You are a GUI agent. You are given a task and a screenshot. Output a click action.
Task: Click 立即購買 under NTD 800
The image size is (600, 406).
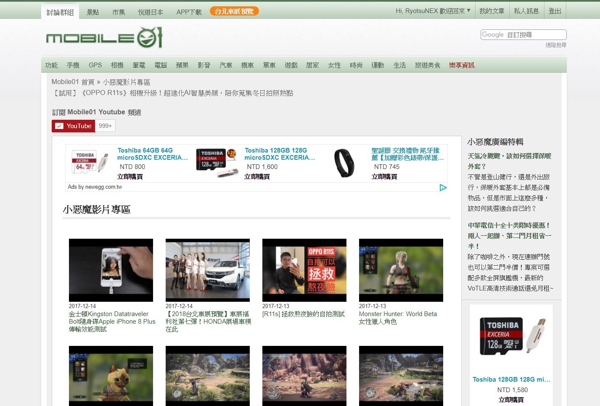point(130,177)
